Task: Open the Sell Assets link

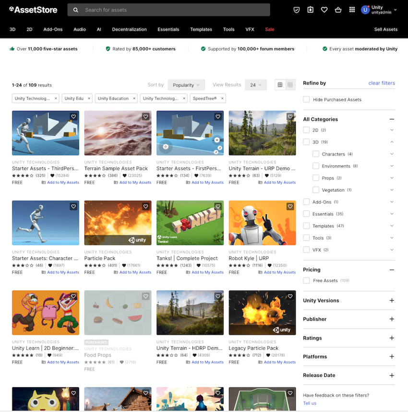Action: tap(385, 29)
